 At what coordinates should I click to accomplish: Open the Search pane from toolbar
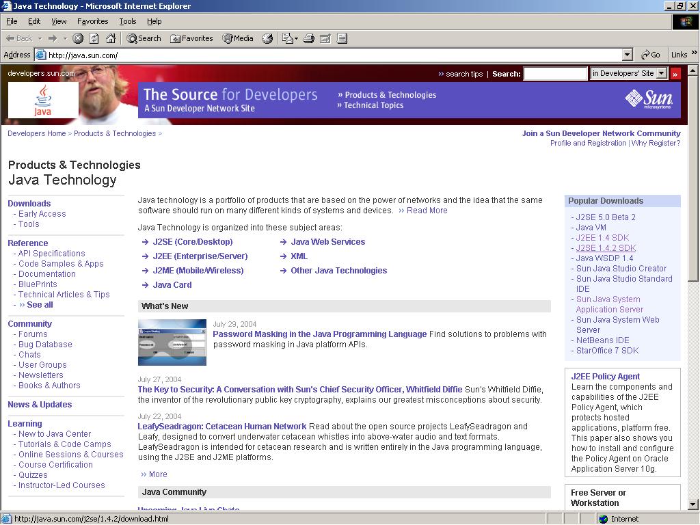point(144,38)
